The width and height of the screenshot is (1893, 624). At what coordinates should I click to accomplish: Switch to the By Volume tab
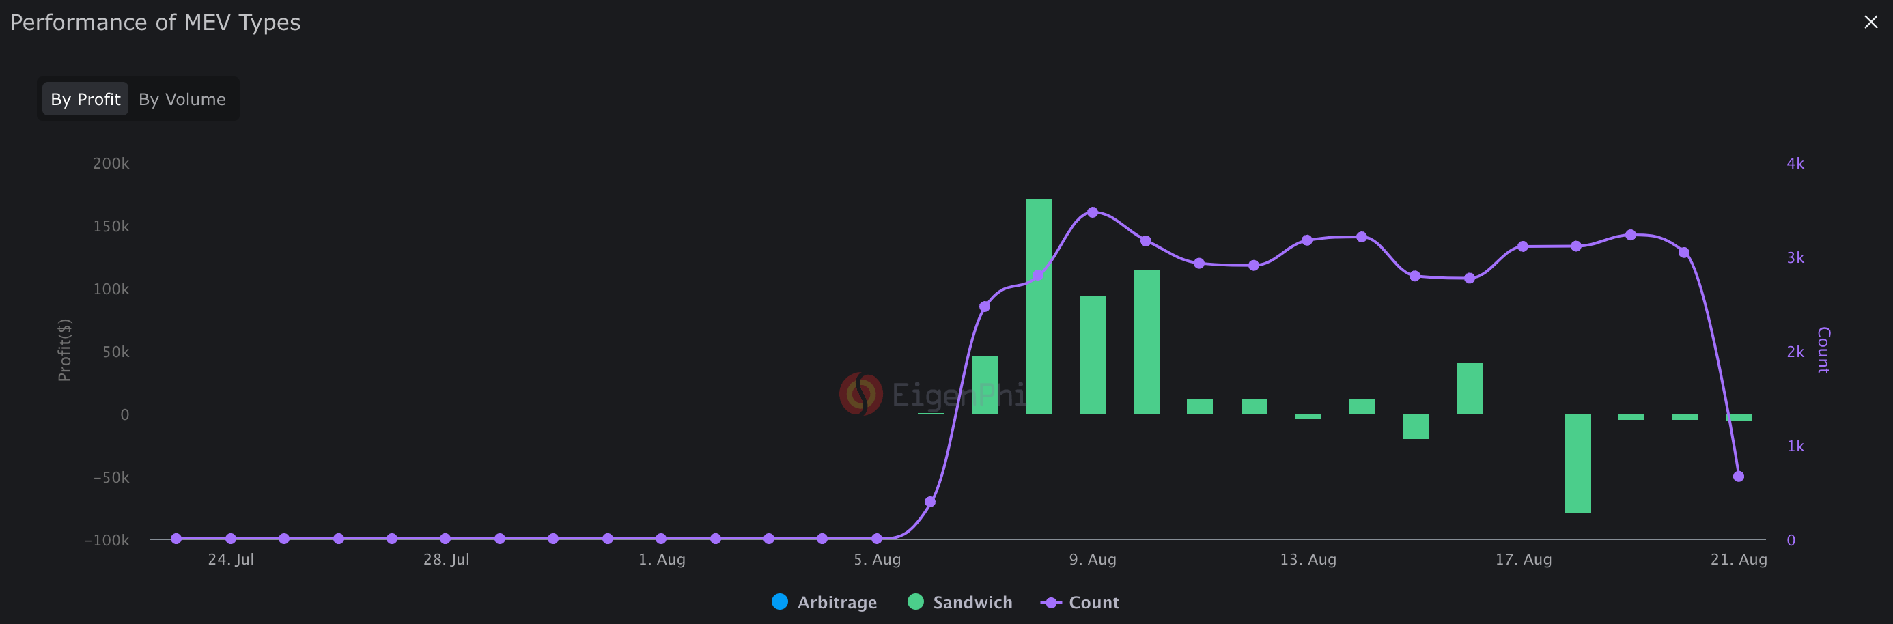tap(182, 99)
